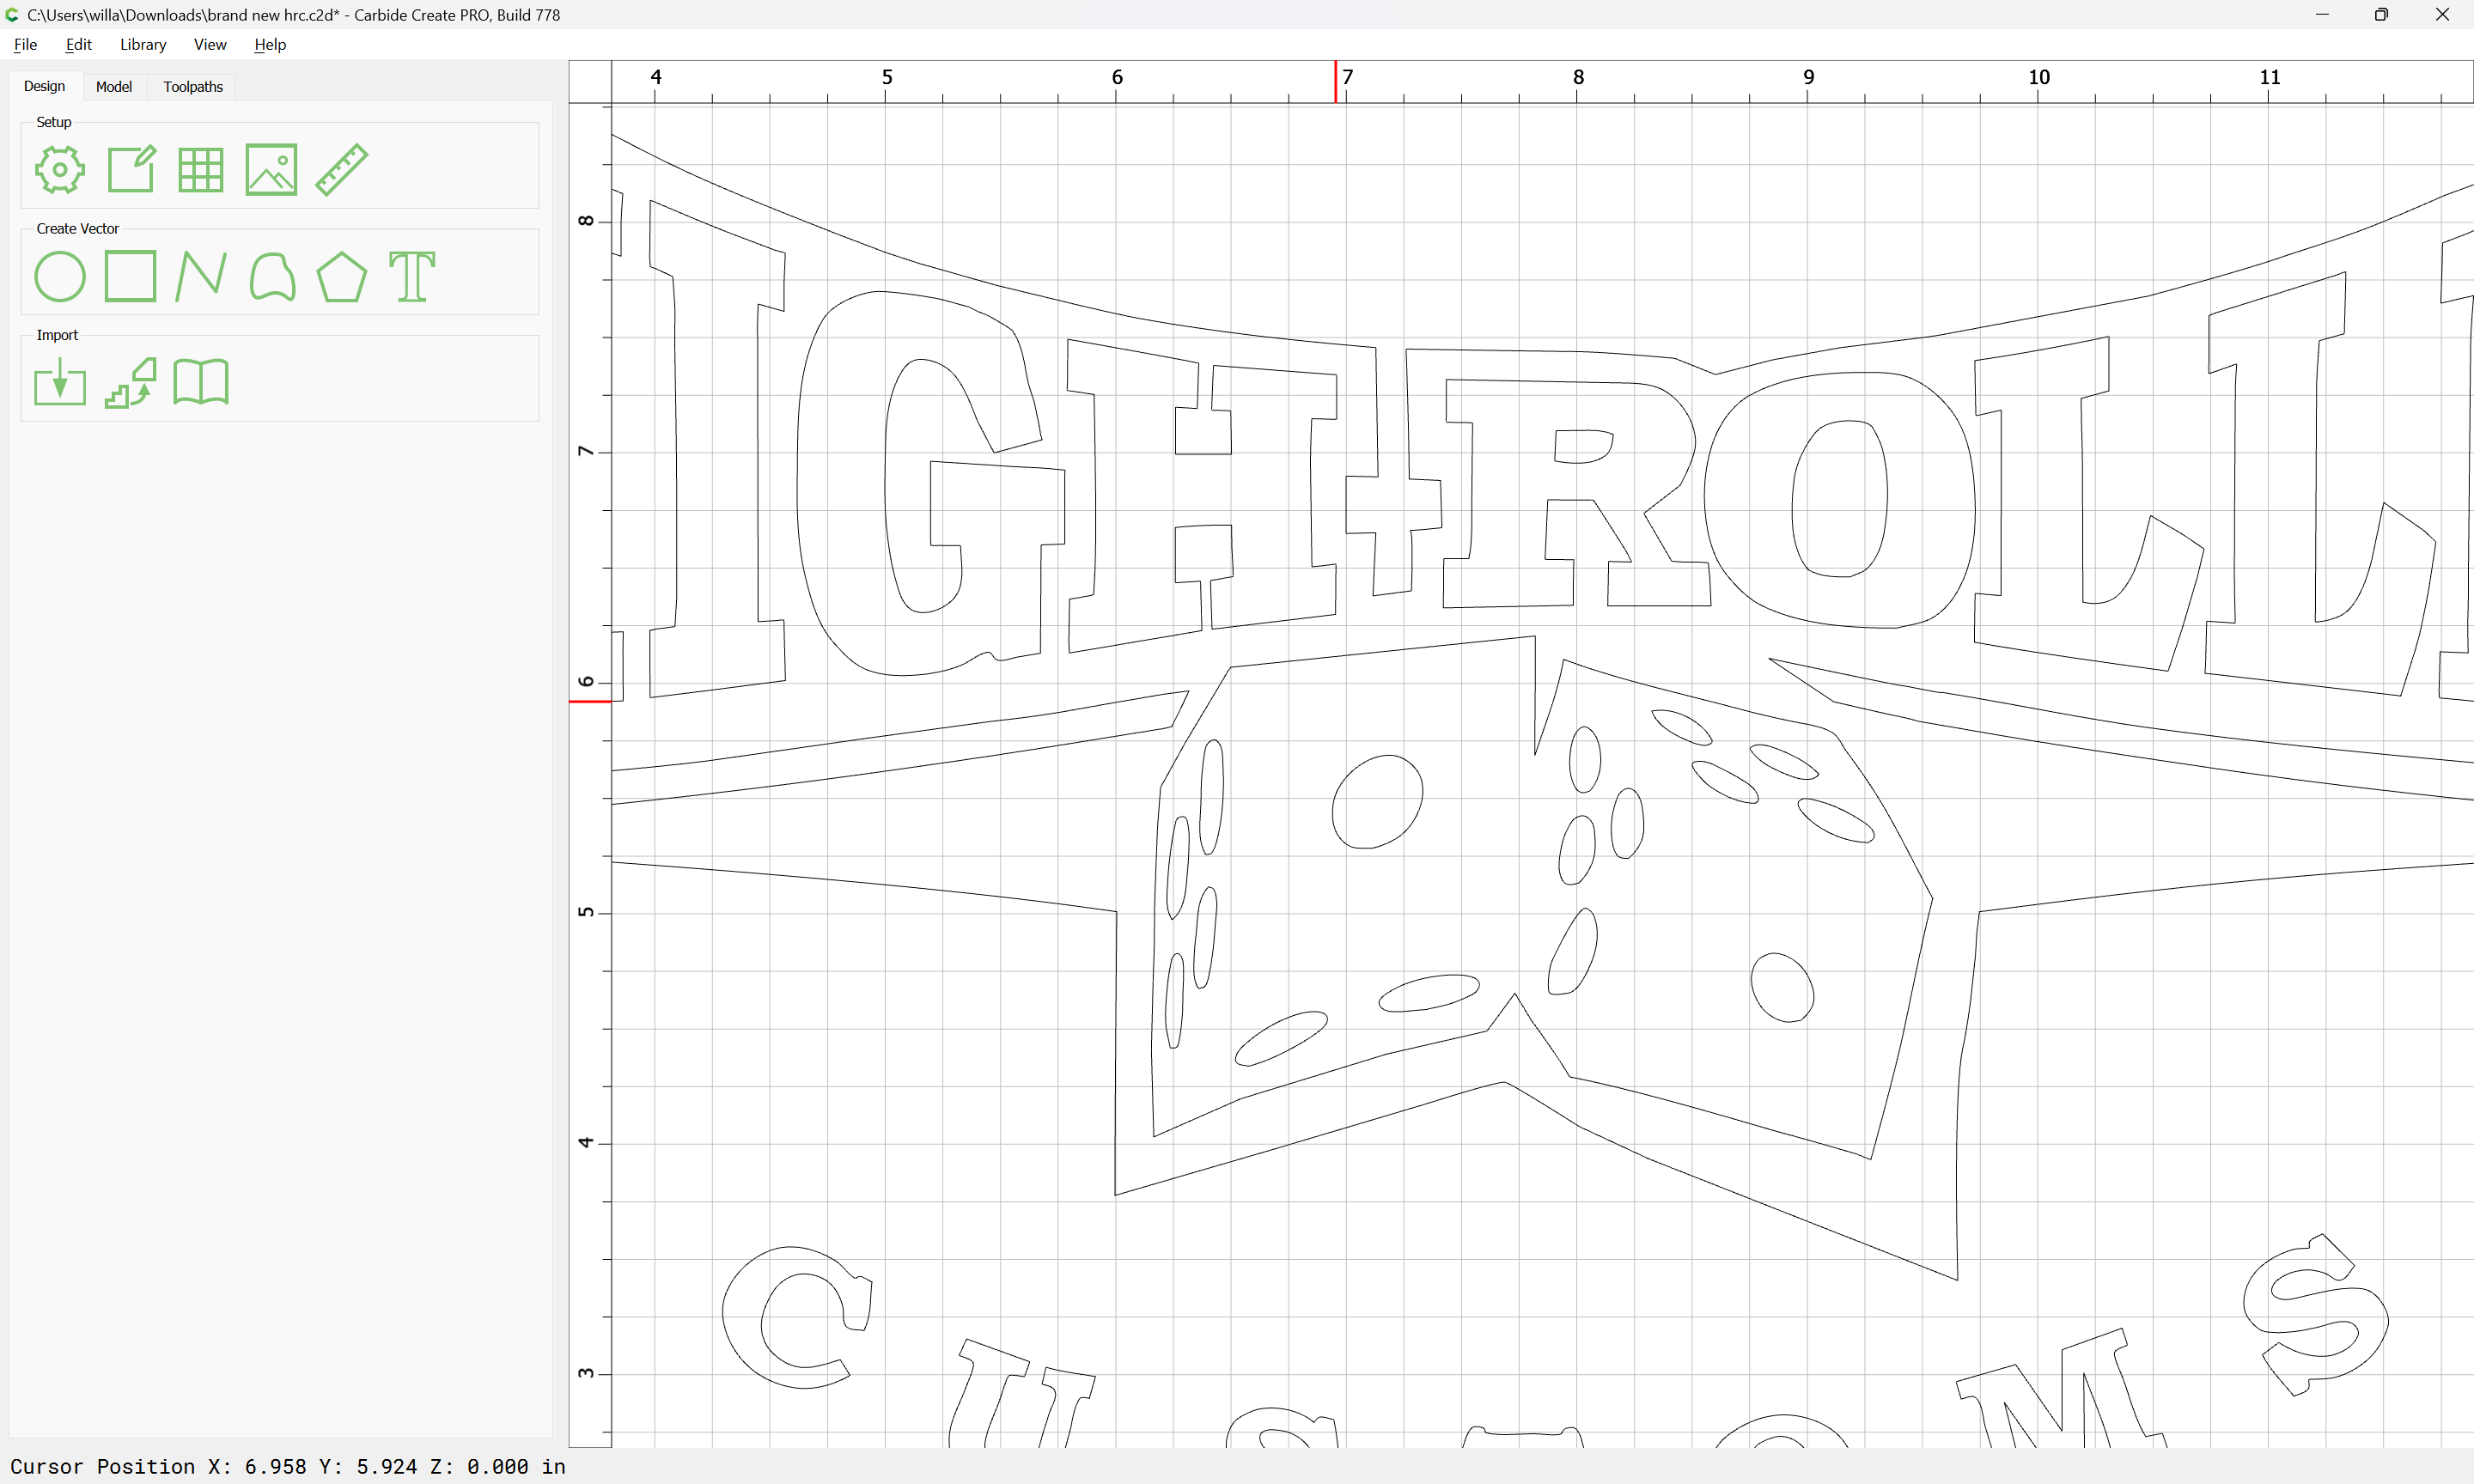Select the Curve vector tool
The image size is (2474, 1484).
272,277
